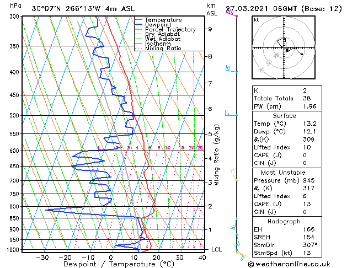Image resolution: width=347 pixels, height=268 pixels.
Task: Select the 'Temperature' legend label
Action: point(163,20)
